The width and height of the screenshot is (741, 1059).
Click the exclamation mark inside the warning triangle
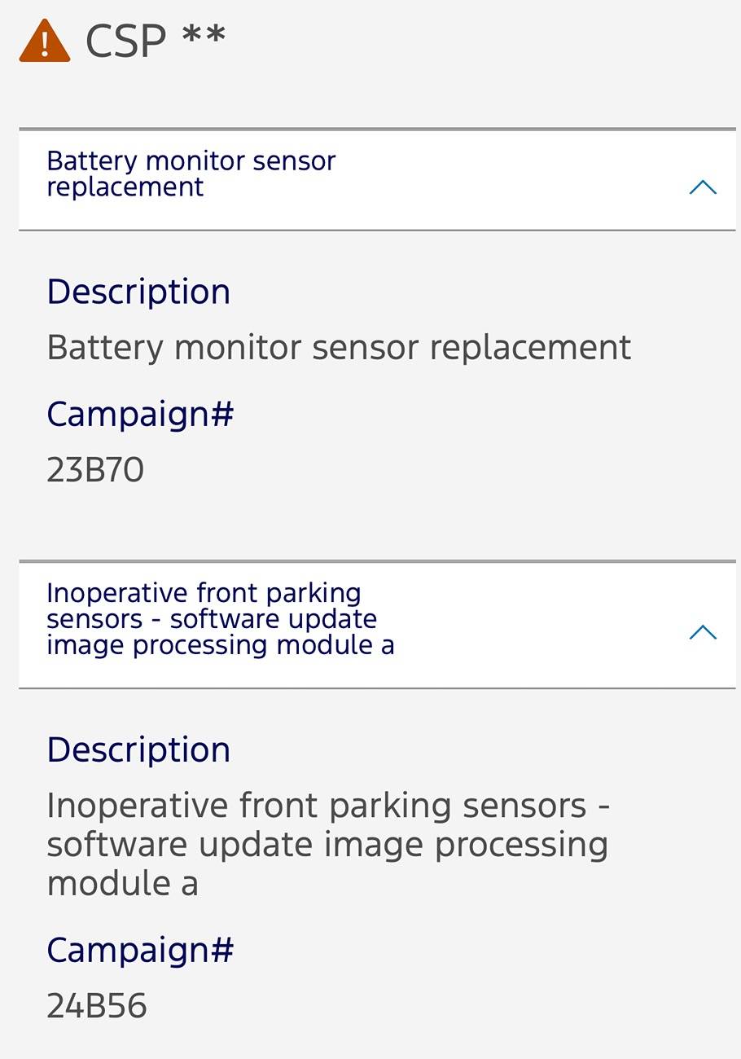point(45,44)
